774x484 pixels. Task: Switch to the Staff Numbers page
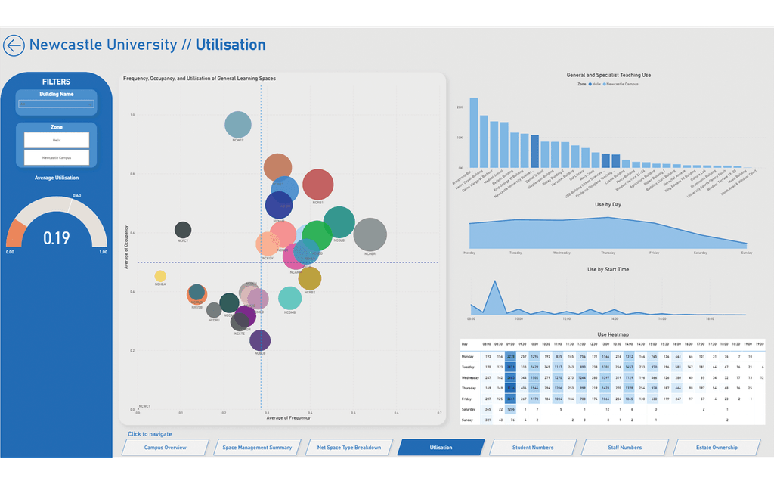[625, 448]
